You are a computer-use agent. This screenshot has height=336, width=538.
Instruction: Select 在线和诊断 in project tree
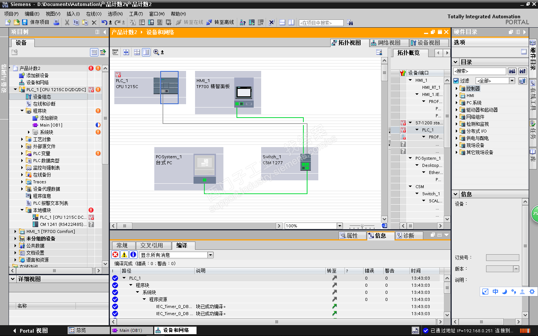pos(44,104)
